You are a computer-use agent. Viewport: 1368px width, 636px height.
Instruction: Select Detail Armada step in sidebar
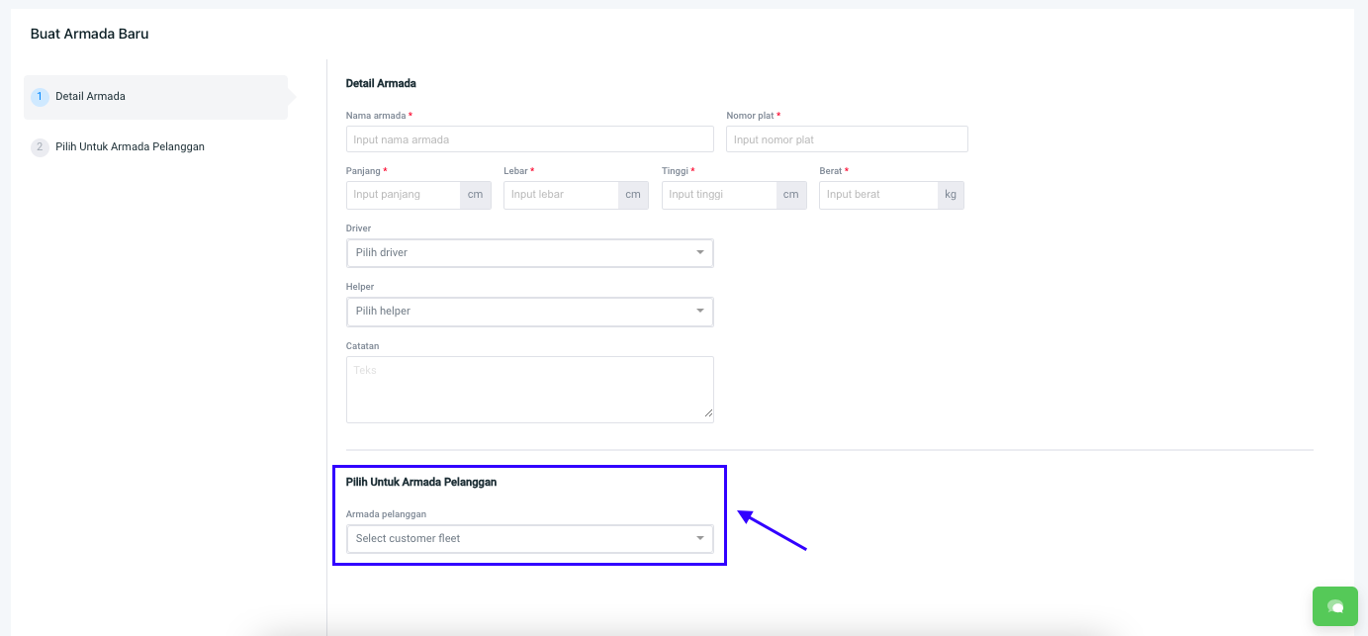(x=90, y=97)
